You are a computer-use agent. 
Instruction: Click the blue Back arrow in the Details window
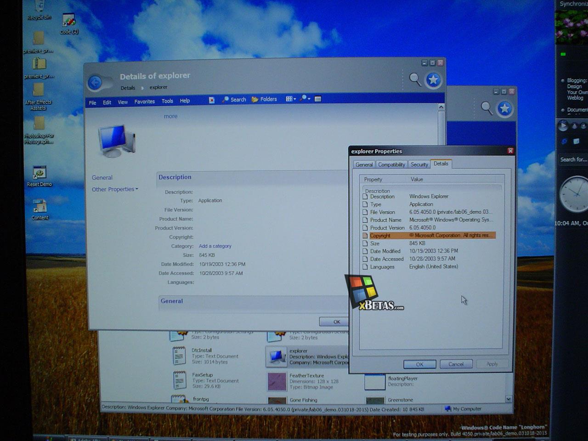(x=95, y=83)
